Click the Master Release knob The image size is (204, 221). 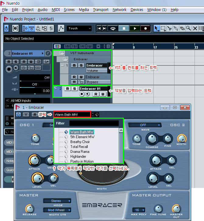30,208
